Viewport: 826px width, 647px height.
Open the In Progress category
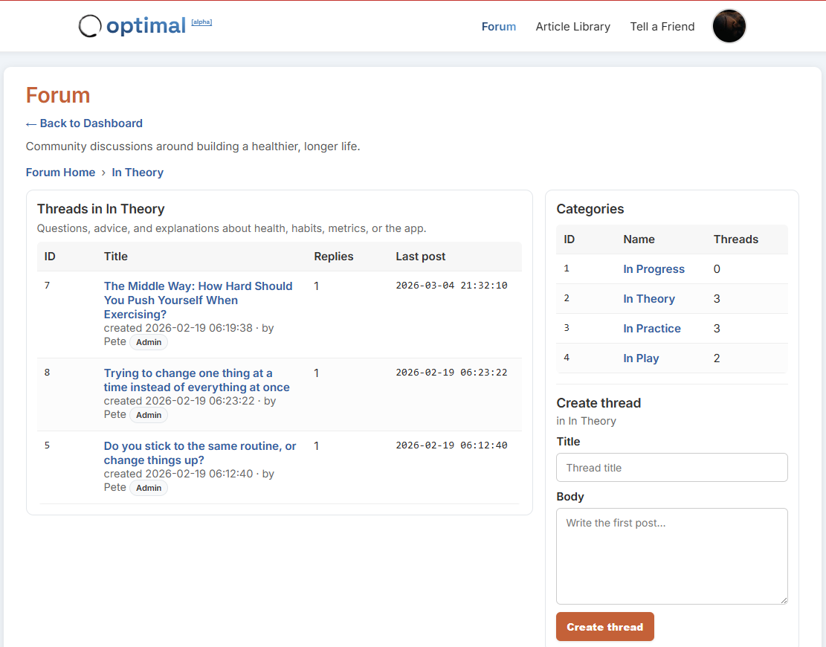pos(654,268)
